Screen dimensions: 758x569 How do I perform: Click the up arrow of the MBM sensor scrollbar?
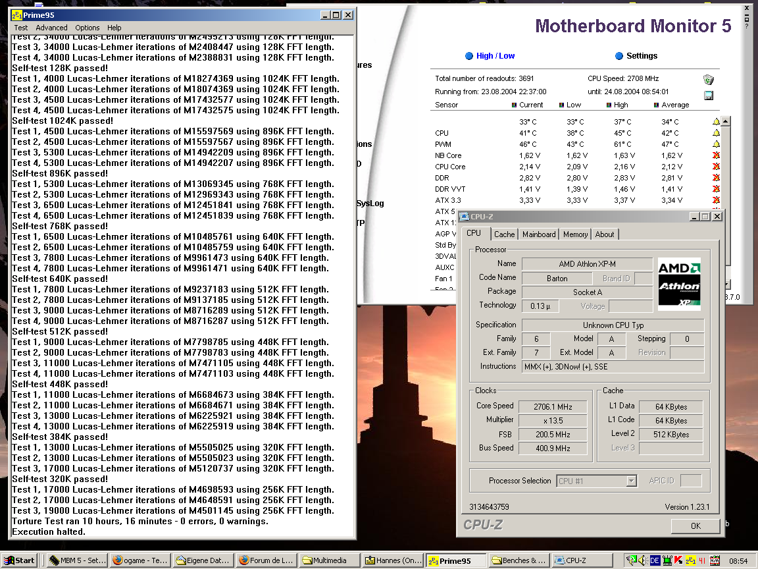[726, 121]
